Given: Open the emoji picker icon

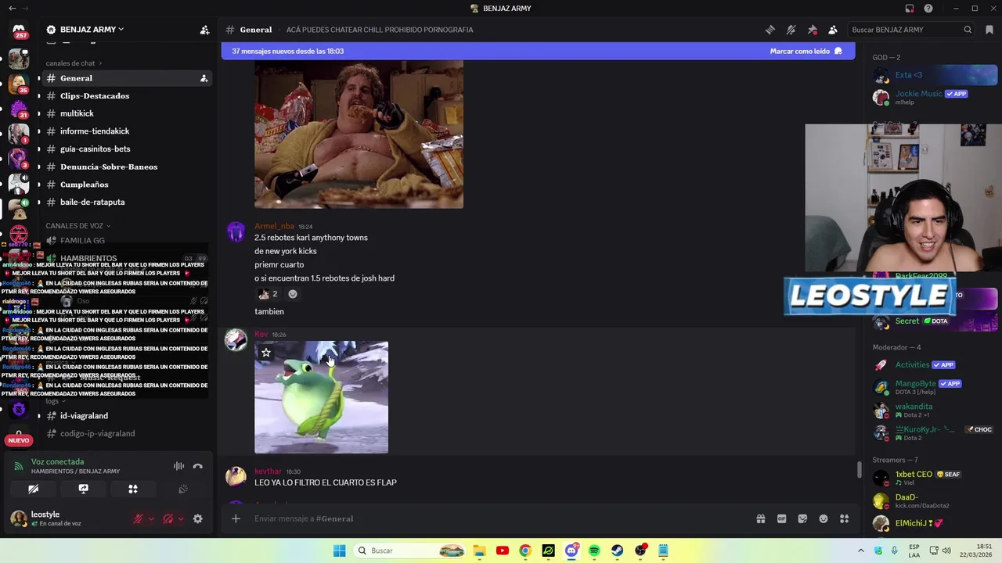Looking at the screenshot, I should point(824,518).
